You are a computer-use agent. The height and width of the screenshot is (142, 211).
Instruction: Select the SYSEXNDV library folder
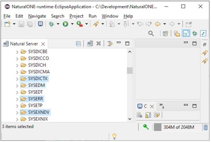35,112
